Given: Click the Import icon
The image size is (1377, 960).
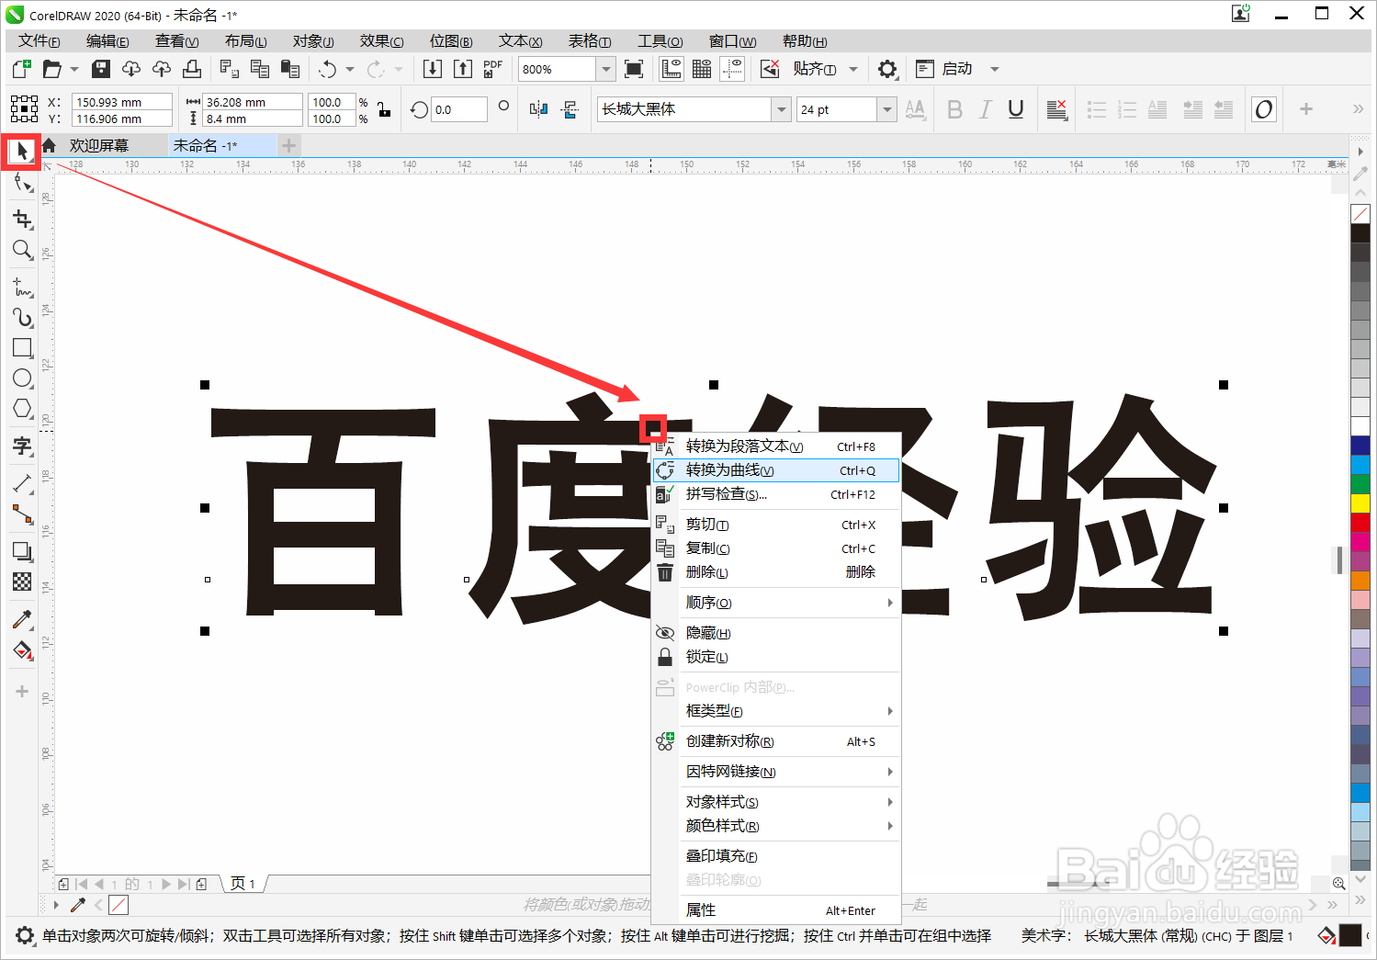Looking at the screenshot, I should 433,69.
